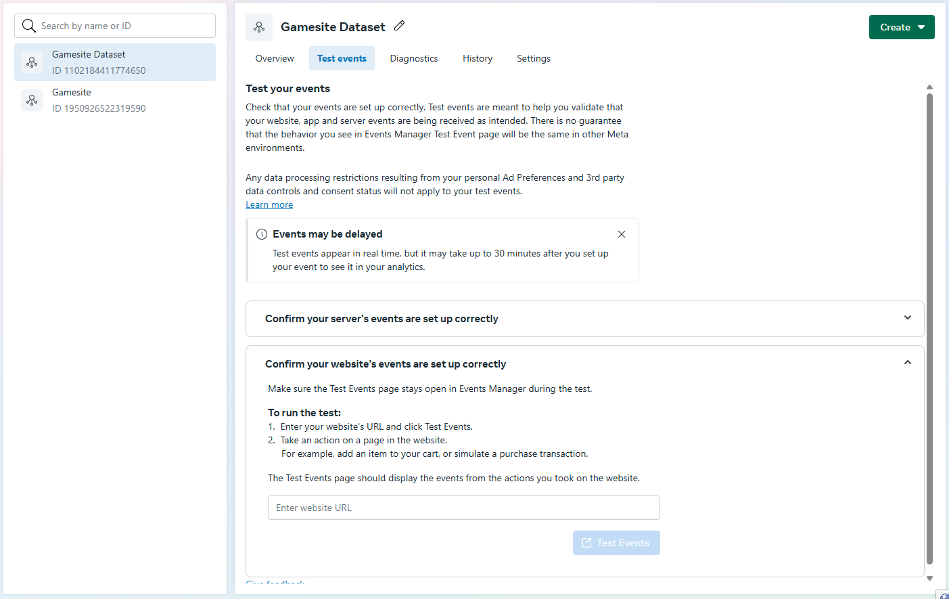Follow the Learn more link
Viewport: 949px width, 599px height.
click(269, 204)
